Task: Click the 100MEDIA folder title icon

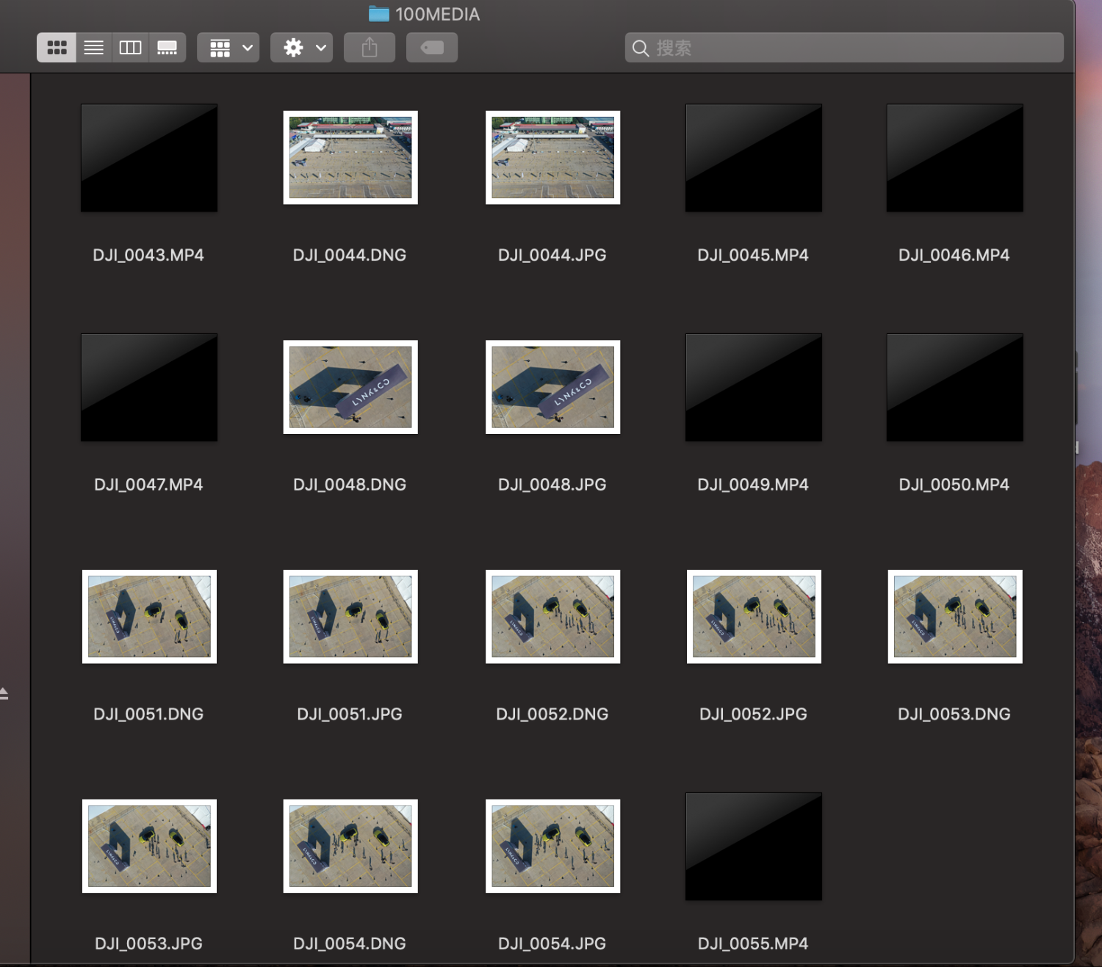Action: 379,14
